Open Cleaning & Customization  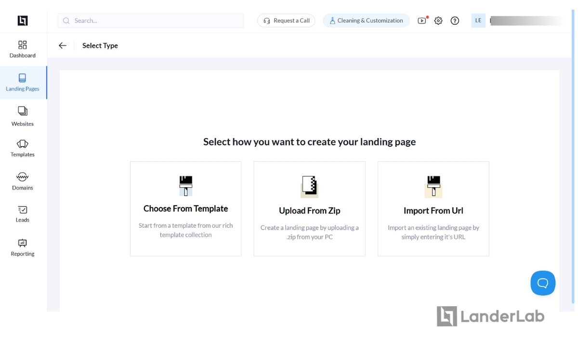(366, 21)
